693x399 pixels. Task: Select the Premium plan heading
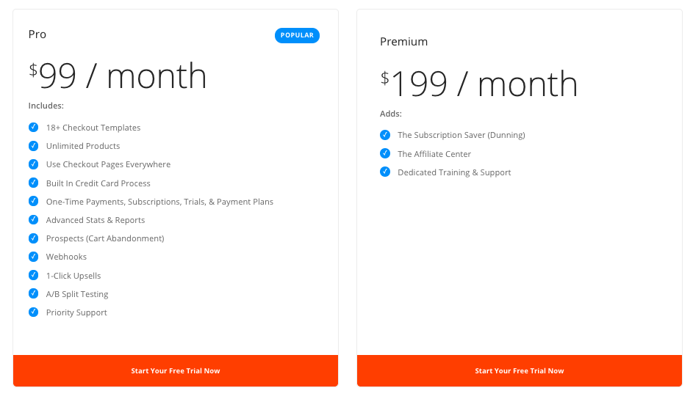[x=404, y=42]
